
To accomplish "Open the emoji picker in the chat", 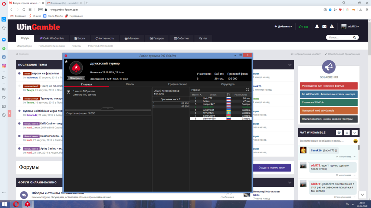I will [x=355, y=141].
